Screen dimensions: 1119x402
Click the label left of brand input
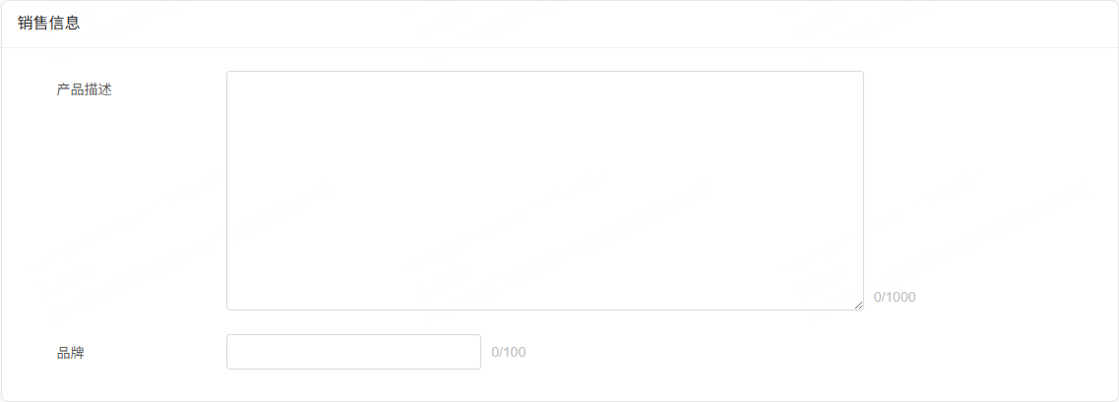pyautogui.click(x=71, y=352)
